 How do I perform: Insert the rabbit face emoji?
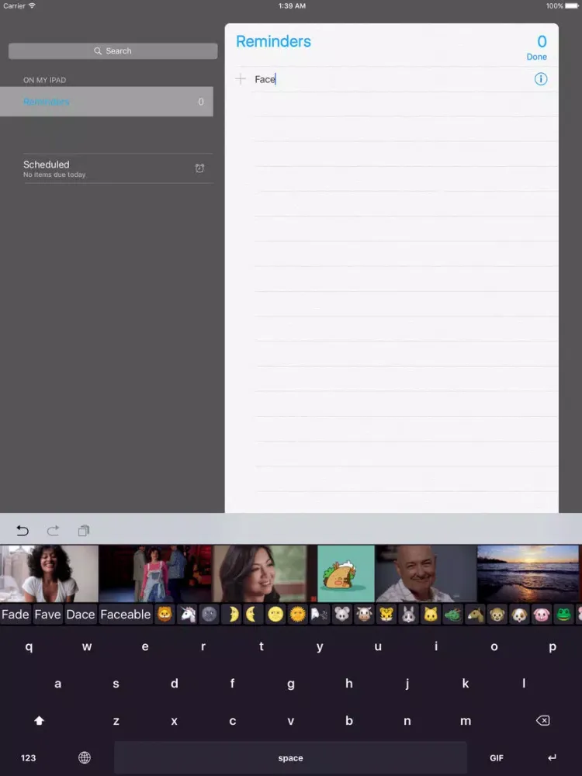click(x=408, y=614)
